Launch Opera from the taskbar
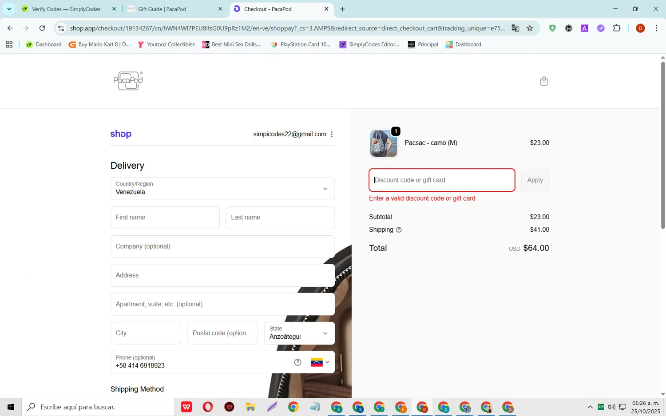 coord(208,407)
